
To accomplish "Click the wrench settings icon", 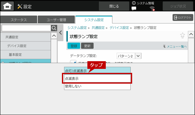I will [x=20, y=6].
